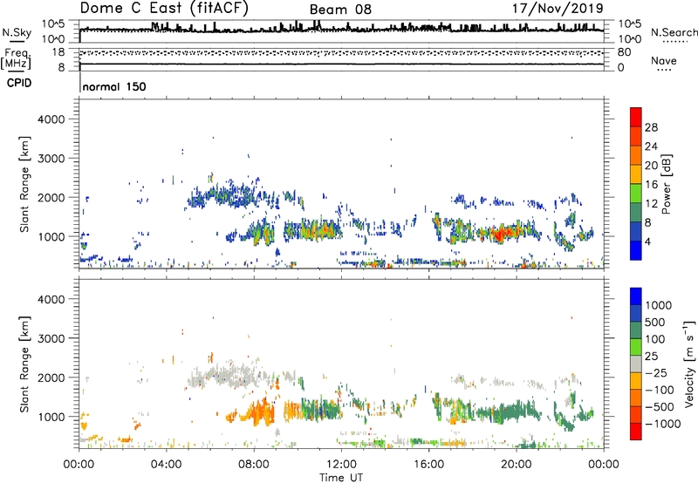Click the 'Power [dB]' colorbar title

[667, 184]
